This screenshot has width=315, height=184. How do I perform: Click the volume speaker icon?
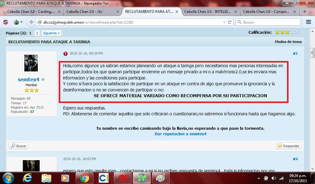tap(273, 178)
